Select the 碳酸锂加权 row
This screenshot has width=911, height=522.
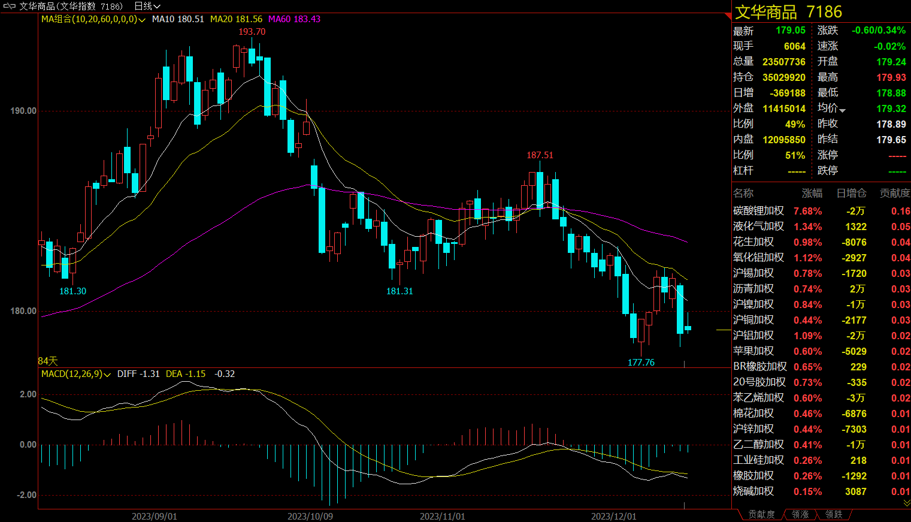[821, 211]
